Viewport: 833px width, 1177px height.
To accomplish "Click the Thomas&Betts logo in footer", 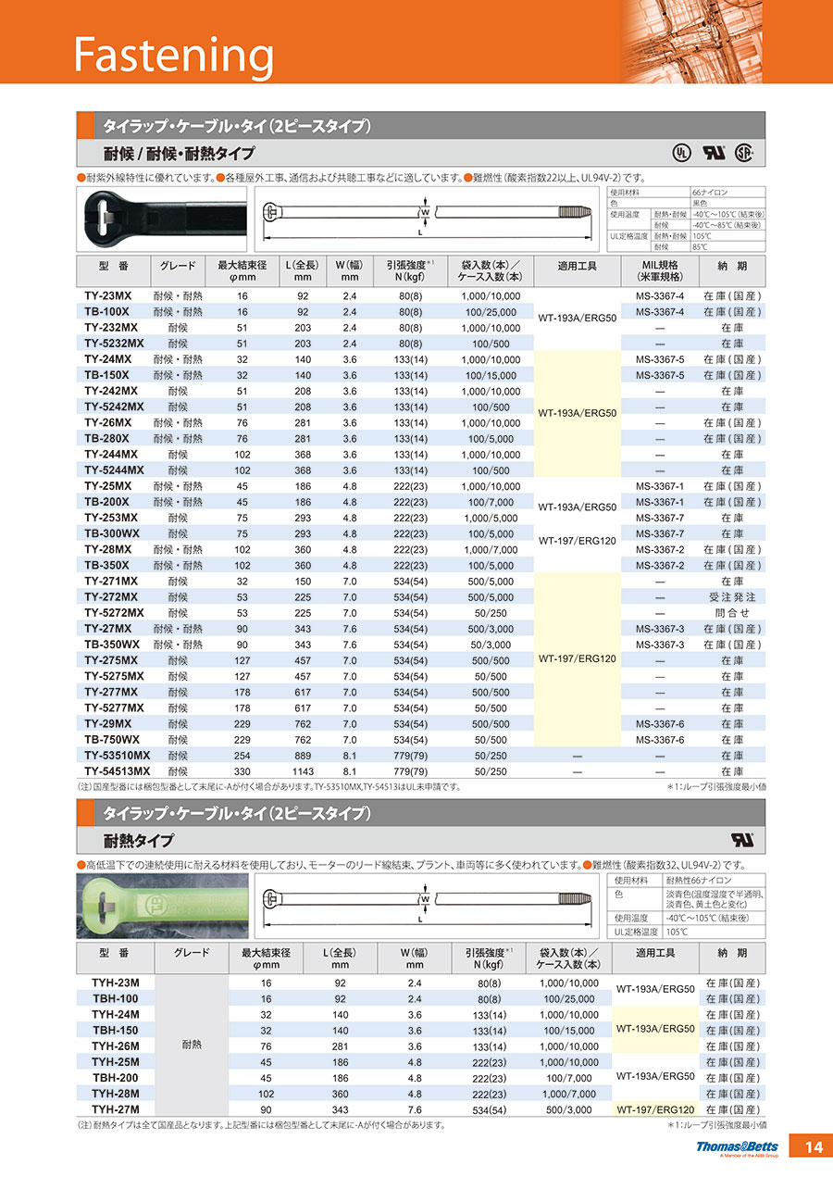I will (738, 1147).
